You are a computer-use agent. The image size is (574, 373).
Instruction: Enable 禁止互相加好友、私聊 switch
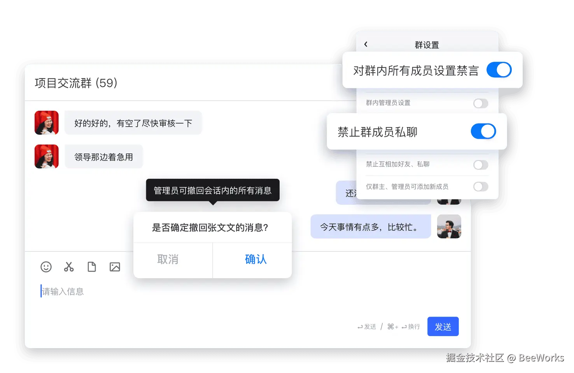coord(481,165)
